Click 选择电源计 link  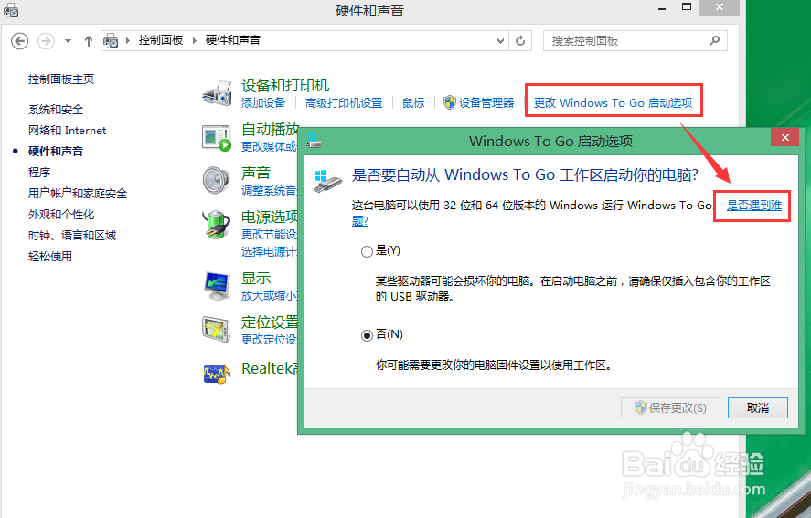[269, 252]
